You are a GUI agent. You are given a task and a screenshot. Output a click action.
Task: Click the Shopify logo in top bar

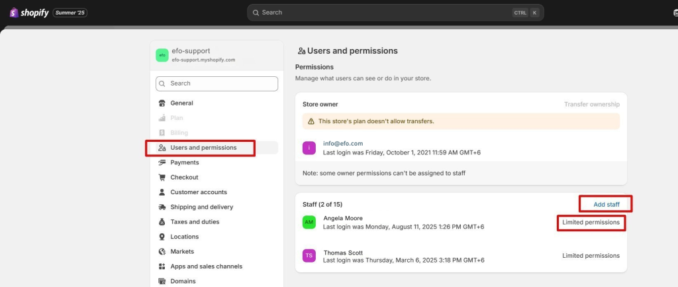(x=29, y=13)
